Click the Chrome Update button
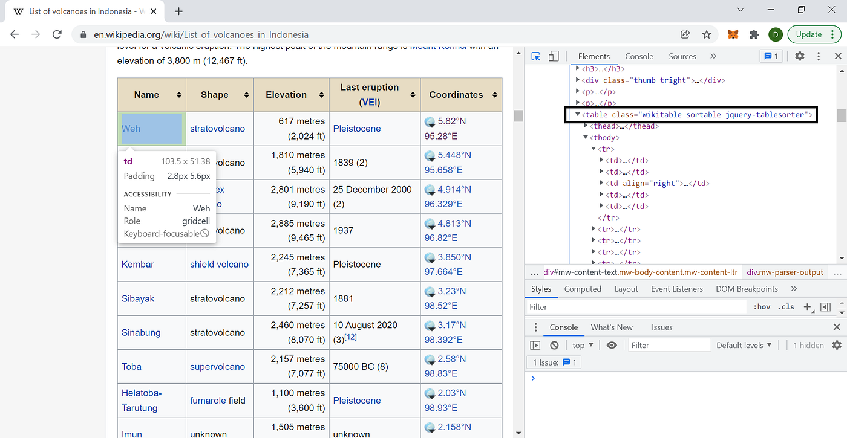 click(x=810, y=34)
